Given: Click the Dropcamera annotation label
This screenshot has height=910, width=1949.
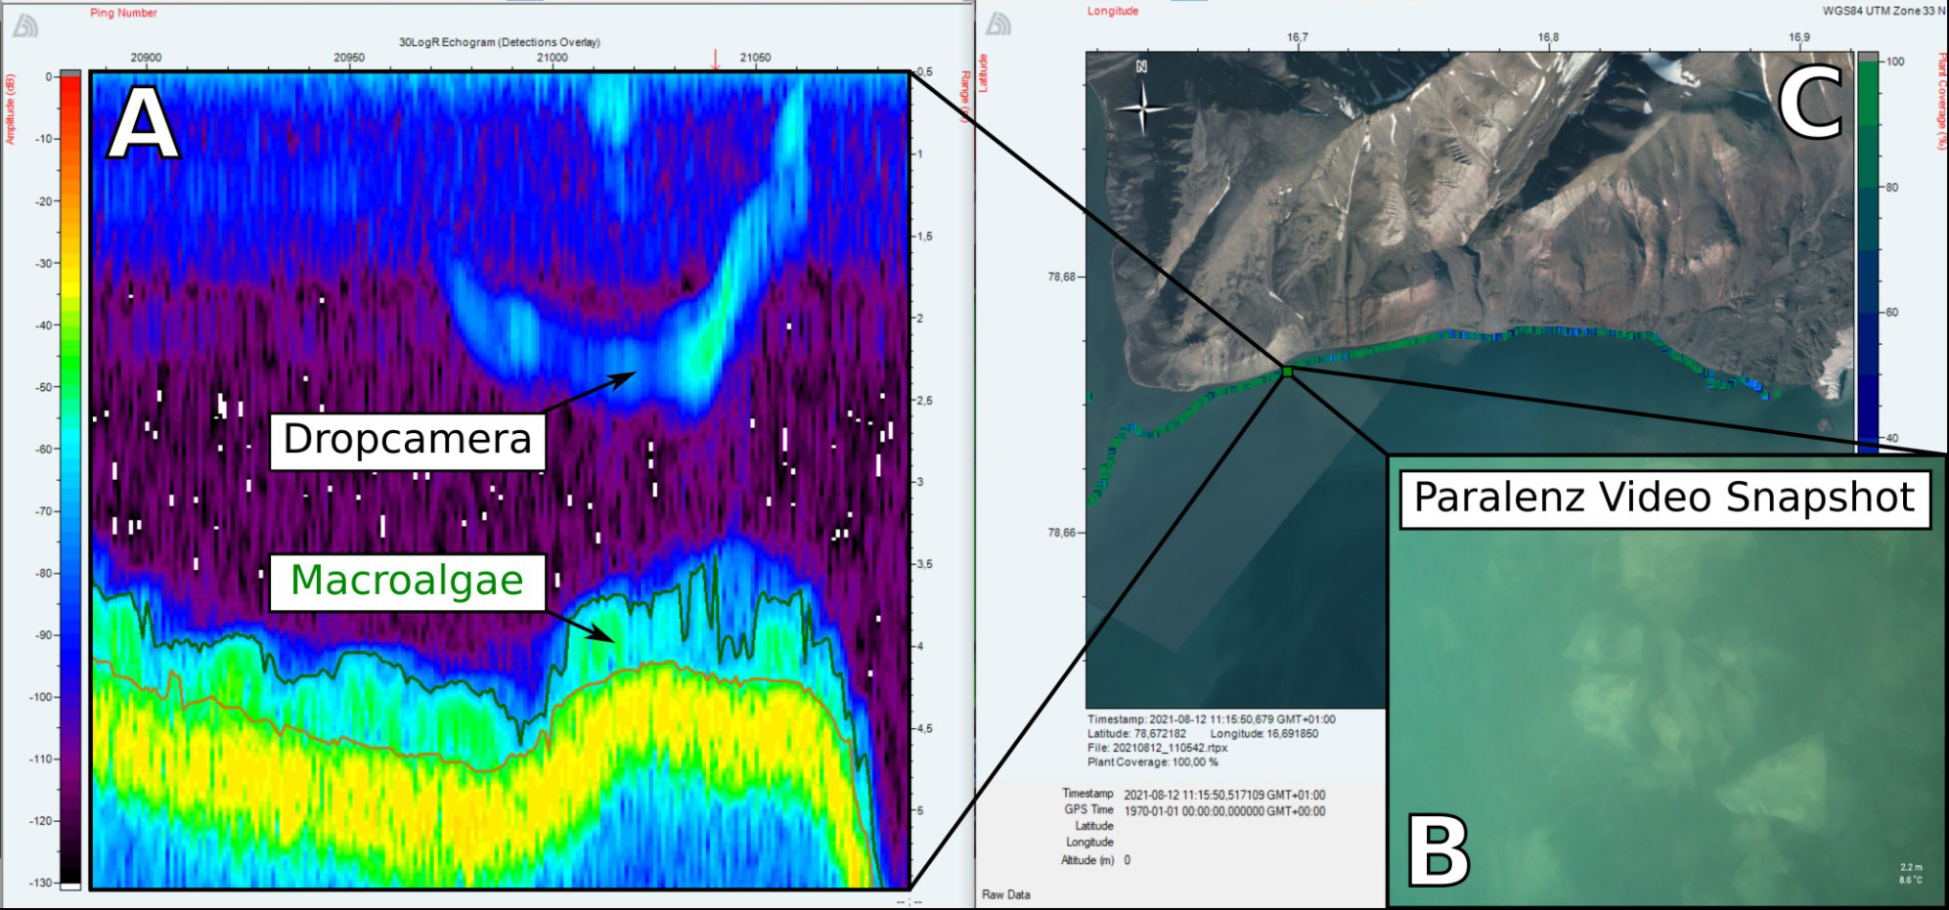Looking at the screenshot, I should (x=407, y=440).
